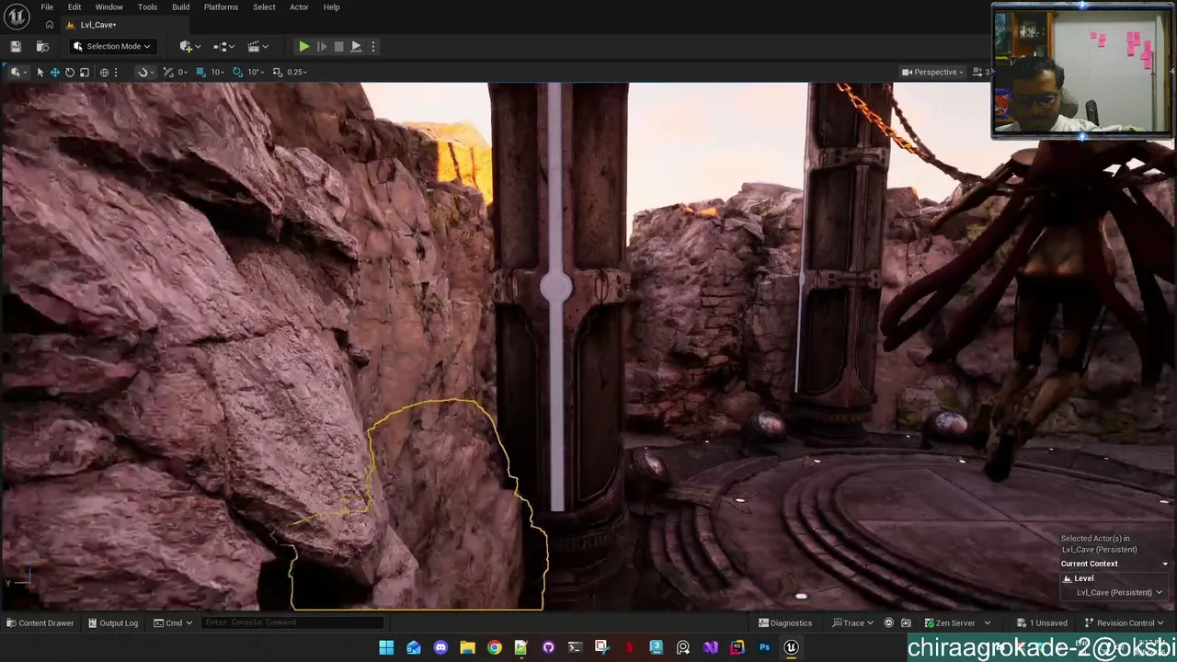Screen dimensions: 1177x662
Task: Open the Edit menu
Action: tap(74, 7)
